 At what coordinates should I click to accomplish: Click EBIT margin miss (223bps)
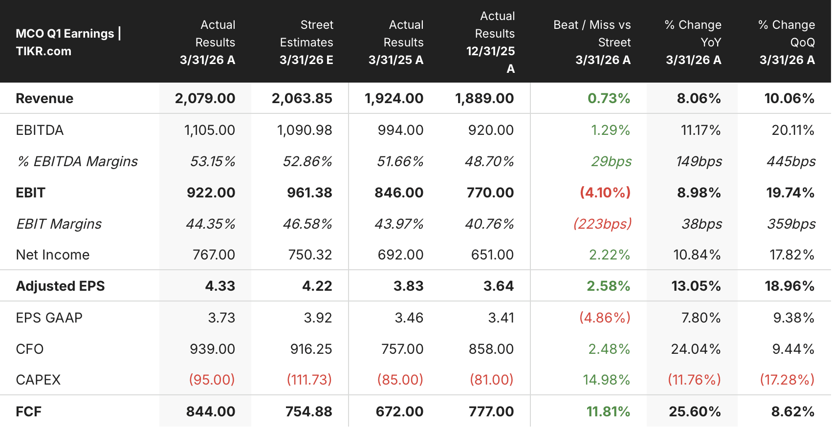point(602,224)
